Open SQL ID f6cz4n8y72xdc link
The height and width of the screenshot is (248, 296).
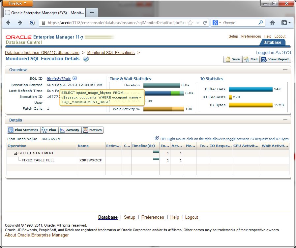coord(59,79)
